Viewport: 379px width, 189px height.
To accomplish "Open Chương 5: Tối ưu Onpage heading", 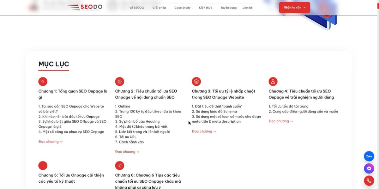I will (71, 178).
